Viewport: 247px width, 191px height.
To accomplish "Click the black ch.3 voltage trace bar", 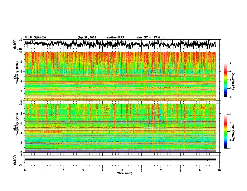I will (x=120, y=159).
